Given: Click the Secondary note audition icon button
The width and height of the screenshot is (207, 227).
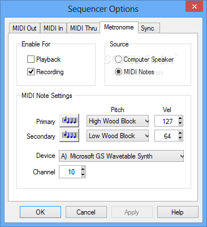Looking at the screenshot, I should pos(69,135).
